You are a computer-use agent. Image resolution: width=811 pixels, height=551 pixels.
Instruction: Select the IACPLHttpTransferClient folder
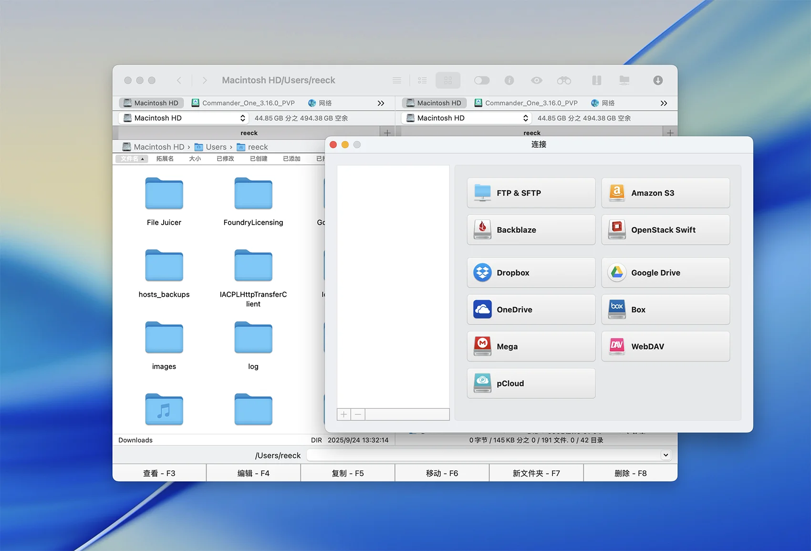click(253, 278)
